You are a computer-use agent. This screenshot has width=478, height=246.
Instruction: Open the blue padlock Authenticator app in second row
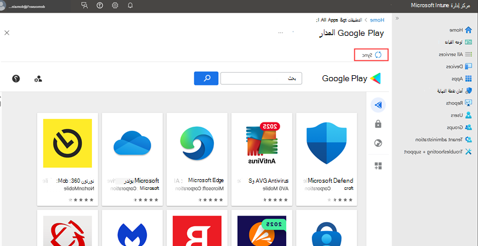point(326,227)
